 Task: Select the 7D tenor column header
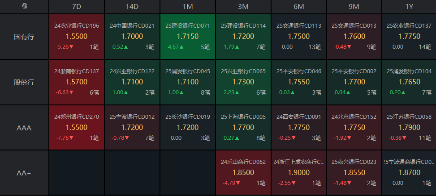(x=77, y=7)
